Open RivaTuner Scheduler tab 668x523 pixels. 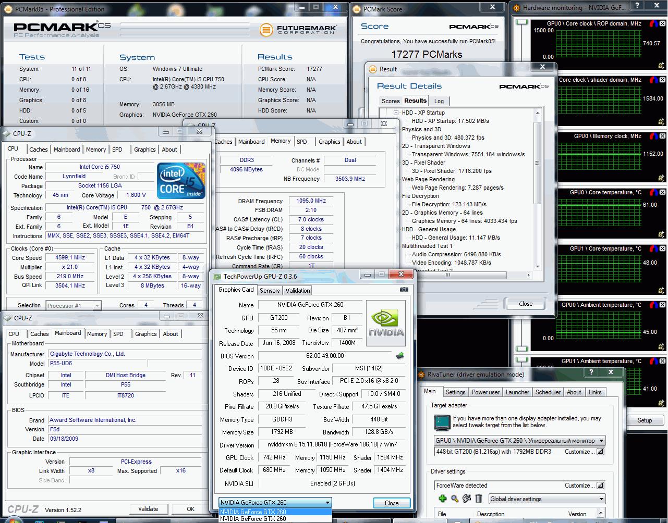[548, 392]
